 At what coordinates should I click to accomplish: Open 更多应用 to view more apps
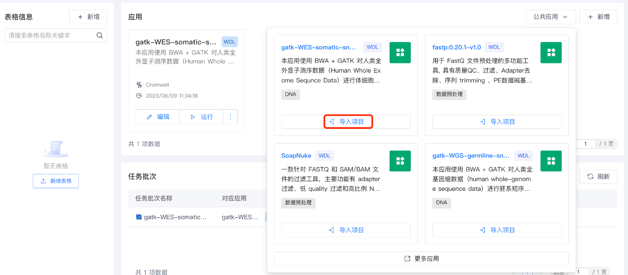[421, 259]
